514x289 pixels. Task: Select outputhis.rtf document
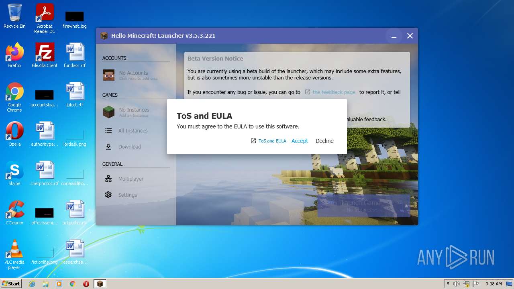[x=75, y=213]
